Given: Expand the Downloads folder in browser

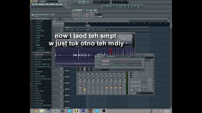Looking at the screenshot, I should point(33,57).
